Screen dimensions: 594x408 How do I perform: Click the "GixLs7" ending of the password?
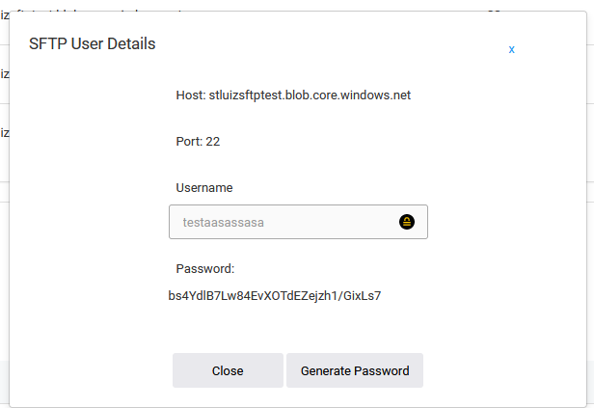click(x=362, y=295)
